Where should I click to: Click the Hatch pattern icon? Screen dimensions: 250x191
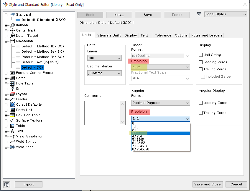12,78
